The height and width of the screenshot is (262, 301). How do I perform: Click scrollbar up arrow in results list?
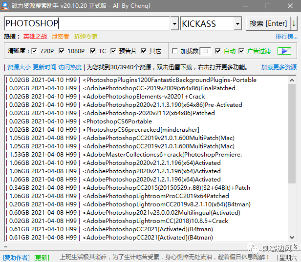pyautogui.click(x=292, y=80)
